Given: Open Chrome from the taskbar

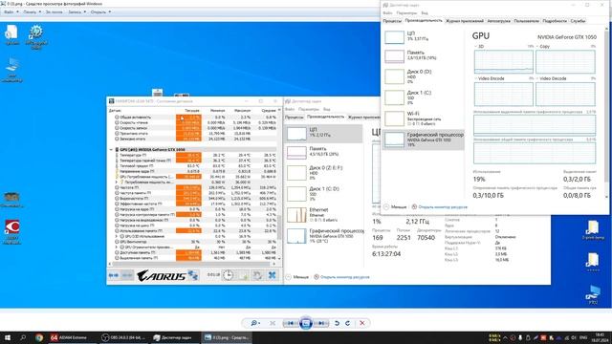Looking at the screenshot, I should tap(38, 337).
